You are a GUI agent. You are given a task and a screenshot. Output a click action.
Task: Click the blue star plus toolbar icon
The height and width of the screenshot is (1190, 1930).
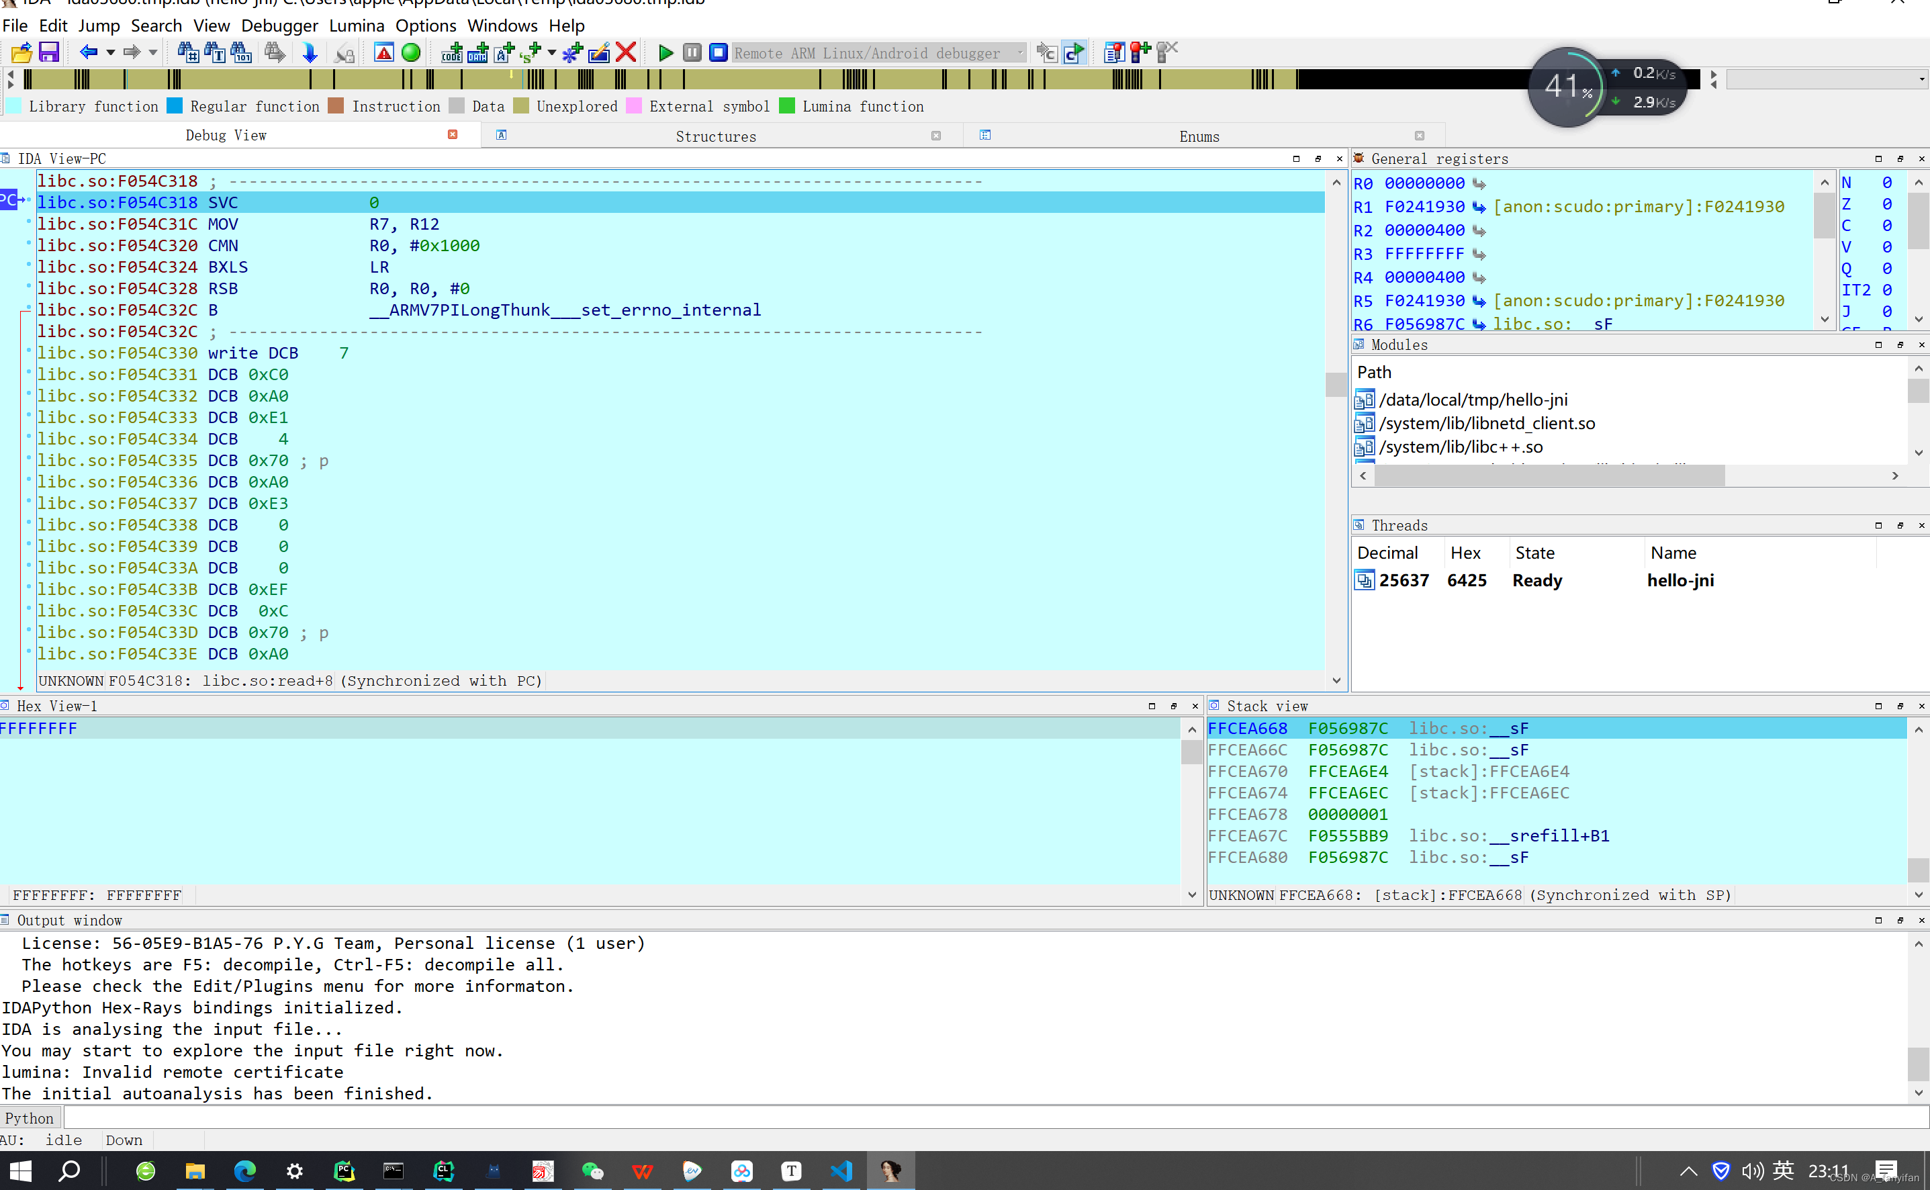tap(573, 53)
